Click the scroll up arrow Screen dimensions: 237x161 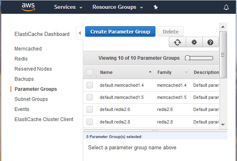[x=223, y=27]
